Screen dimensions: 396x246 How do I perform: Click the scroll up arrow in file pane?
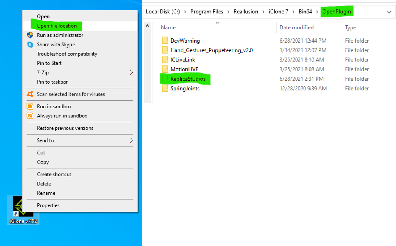tap(148, 26)
